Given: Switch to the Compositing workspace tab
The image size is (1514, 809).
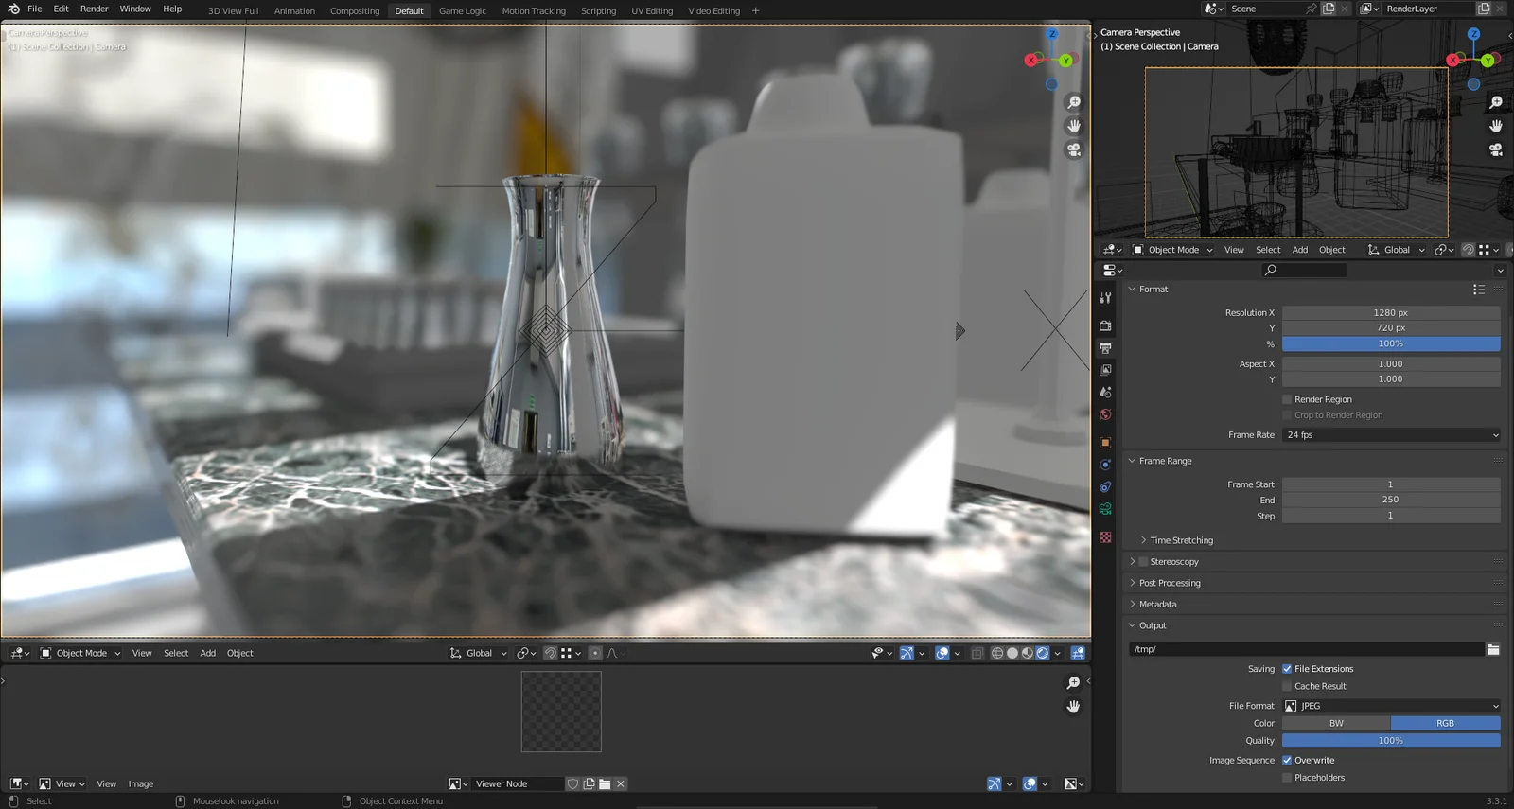Looking at the screenshot, I should [355, 11].
